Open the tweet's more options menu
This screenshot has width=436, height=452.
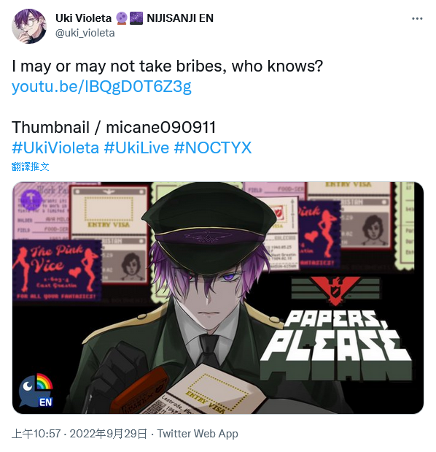(x=417, y=19)
